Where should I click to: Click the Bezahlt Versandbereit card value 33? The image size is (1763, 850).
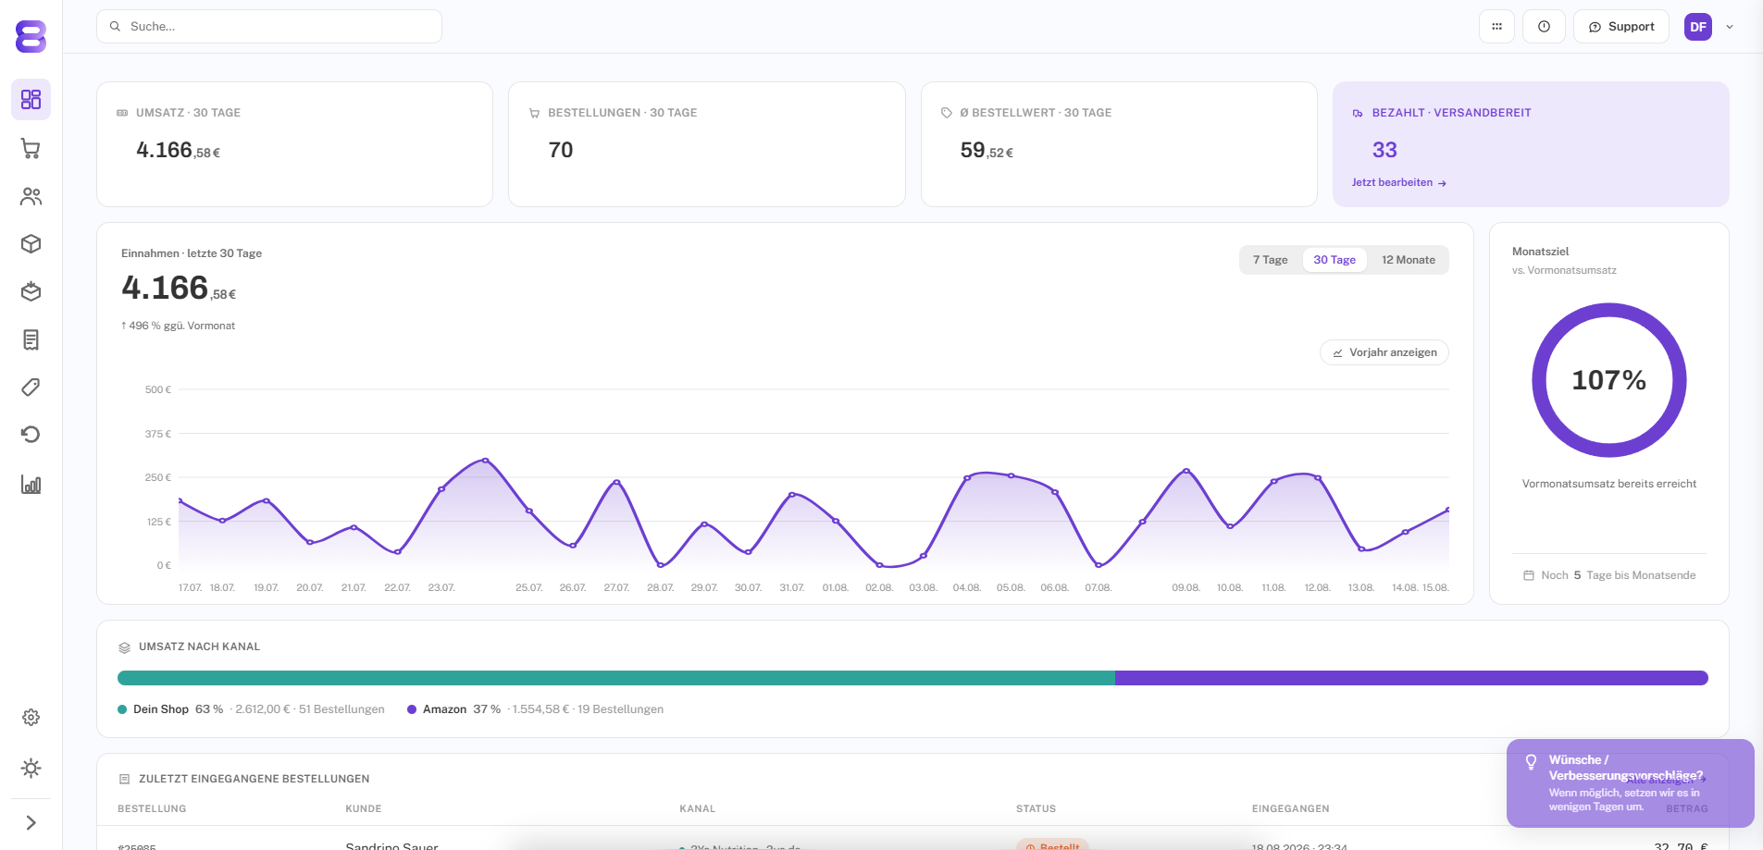click(1384, 150)
